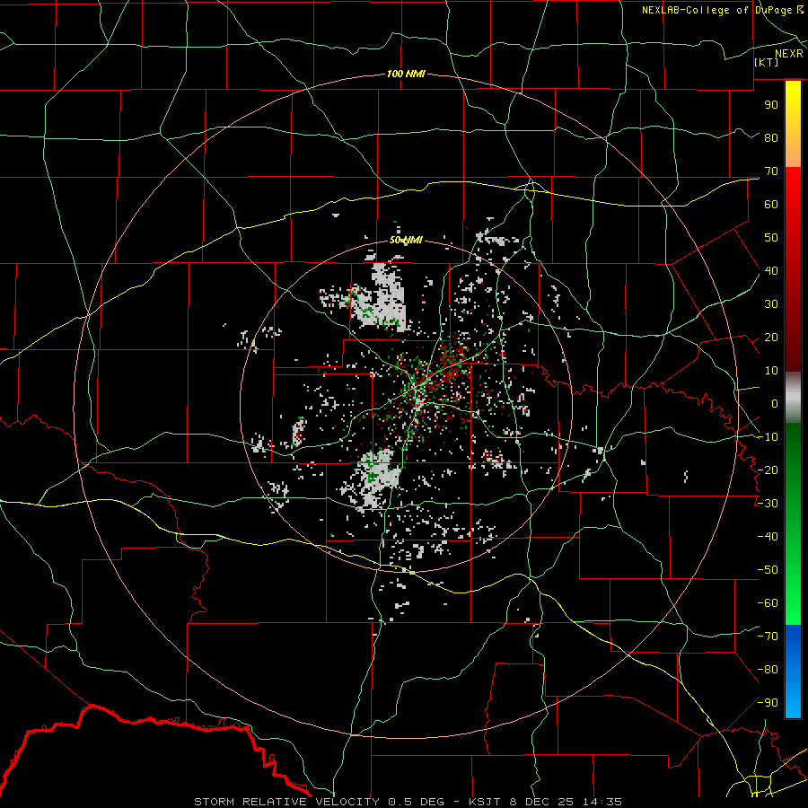The image size is (808, 808).
Task: Click the "50" scale label on the color bar
Action: pos(771,238)
